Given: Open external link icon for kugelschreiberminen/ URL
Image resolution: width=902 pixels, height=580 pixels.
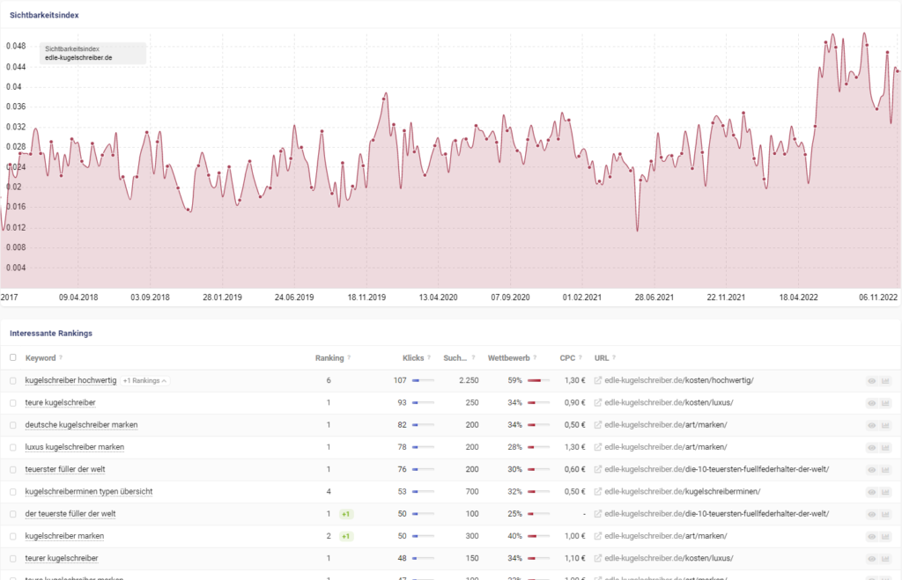Looking at the screenshot, I should click(x=598, y=491).
